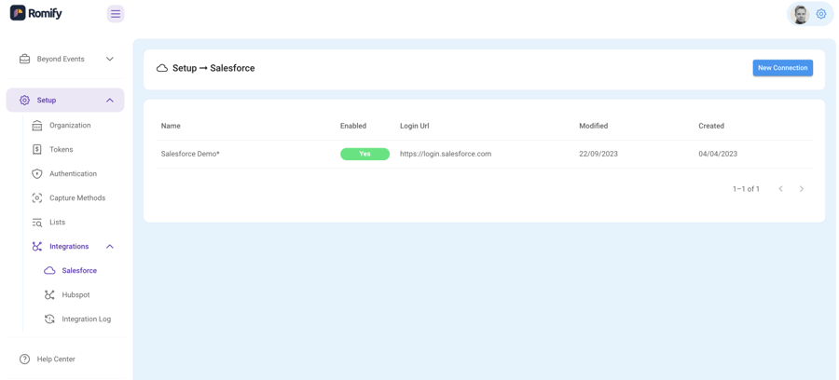Open Hubspot integration

[76, 294]
